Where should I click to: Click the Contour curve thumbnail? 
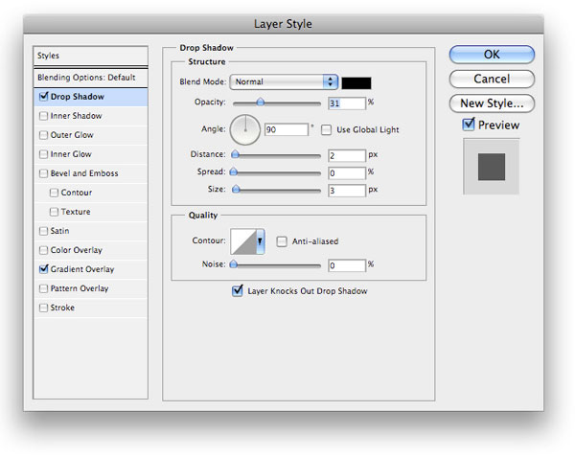pyautogui.click(x=242, y=241)
